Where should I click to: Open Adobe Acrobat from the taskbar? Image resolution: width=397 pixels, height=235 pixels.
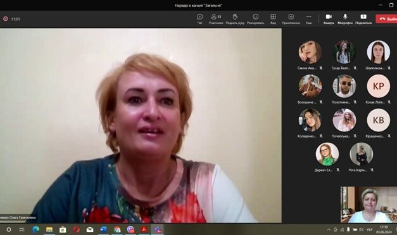click(144, 229)
